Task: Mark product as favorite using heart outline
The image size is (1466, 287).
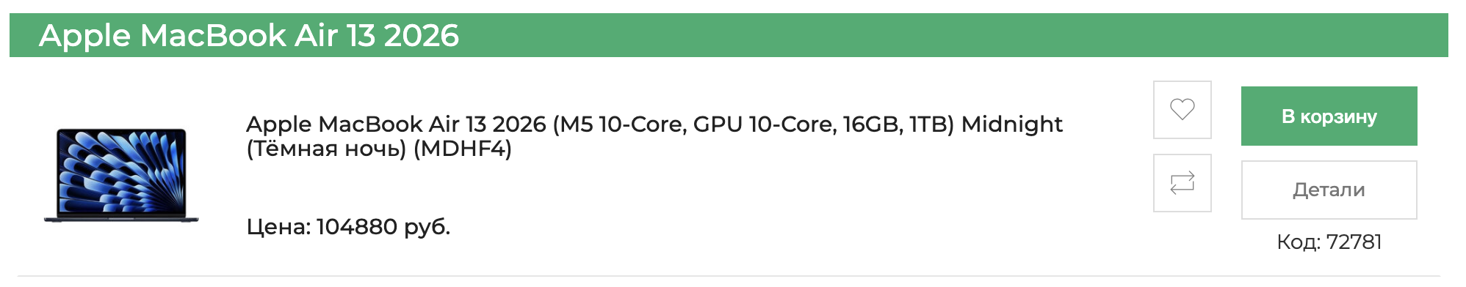Action: pyautogui.click(x=1182, y=110)
